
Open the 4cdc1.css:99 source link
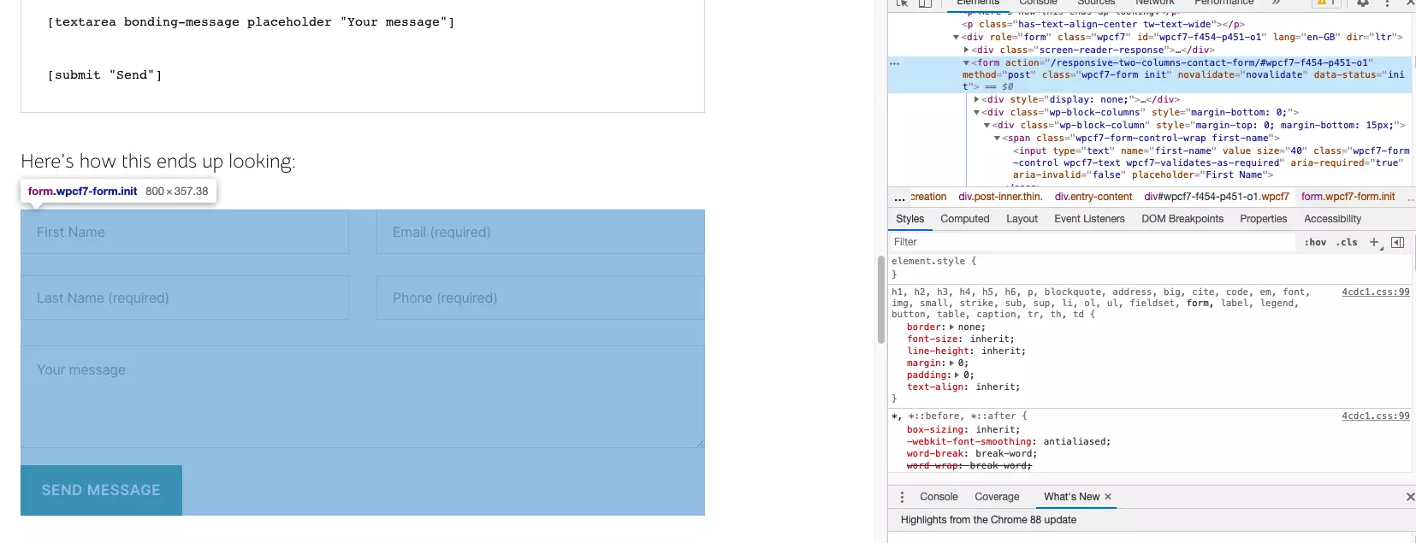[1375, 292]
